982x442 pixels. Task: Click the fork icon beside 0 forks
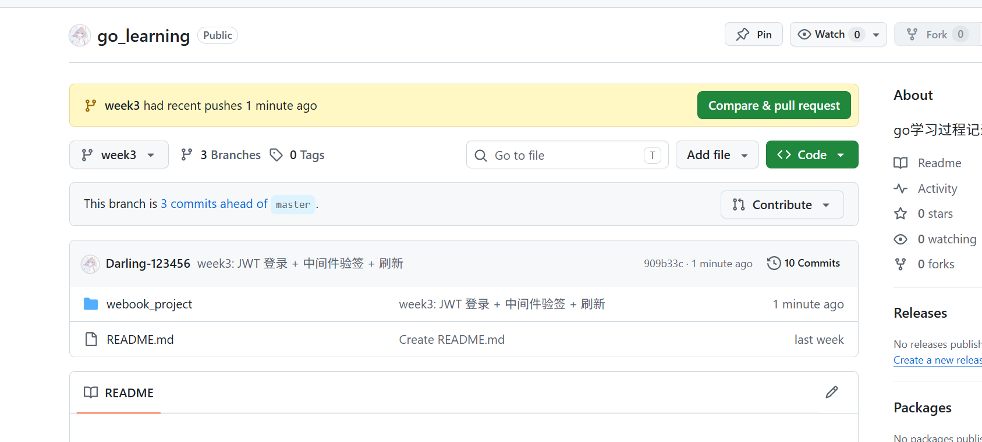[x=901, y=264]
